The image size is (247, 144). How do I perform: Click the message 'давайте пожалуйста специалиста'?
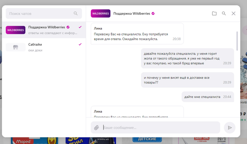187,58
